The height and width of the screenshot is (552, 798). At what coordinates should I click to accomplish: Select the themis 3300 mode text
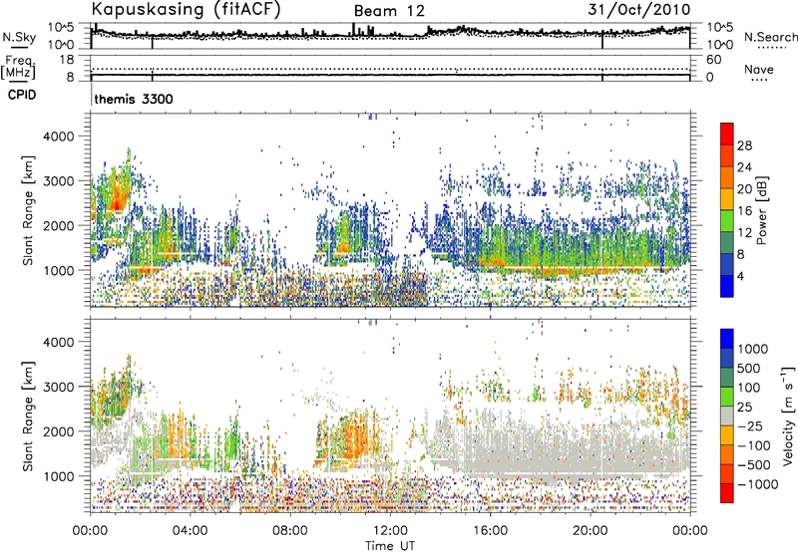pos(134,99)
